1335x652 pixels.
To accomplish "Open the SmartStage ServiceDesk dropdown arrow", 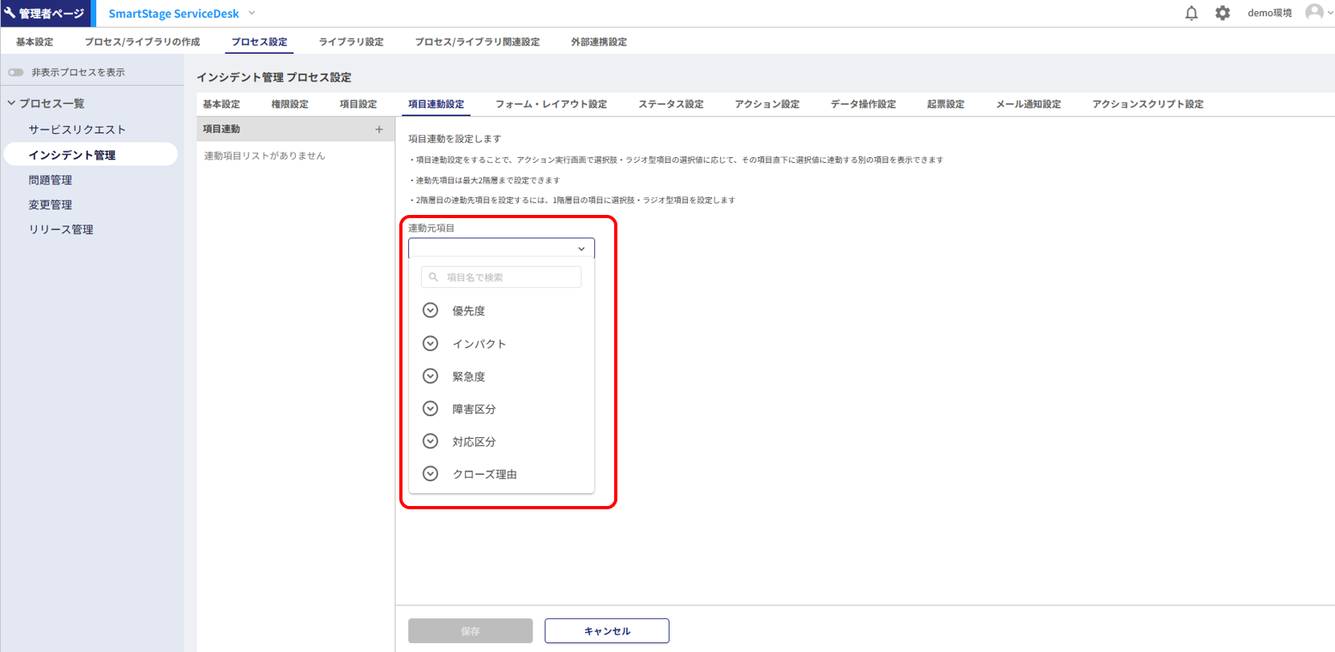I will pyautogui.click(x=252, y=13).
